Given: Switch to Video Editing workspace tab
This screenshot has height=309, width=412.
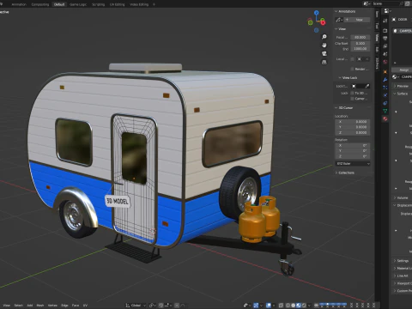Looking at the screenshot, I should coord(139,4).
